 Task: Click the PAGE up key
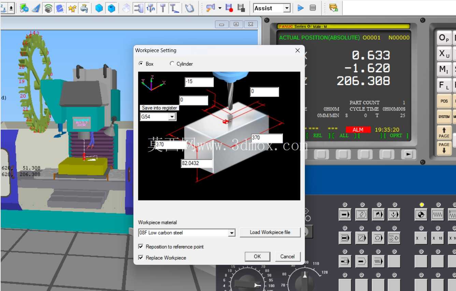(x=444, y=133)
